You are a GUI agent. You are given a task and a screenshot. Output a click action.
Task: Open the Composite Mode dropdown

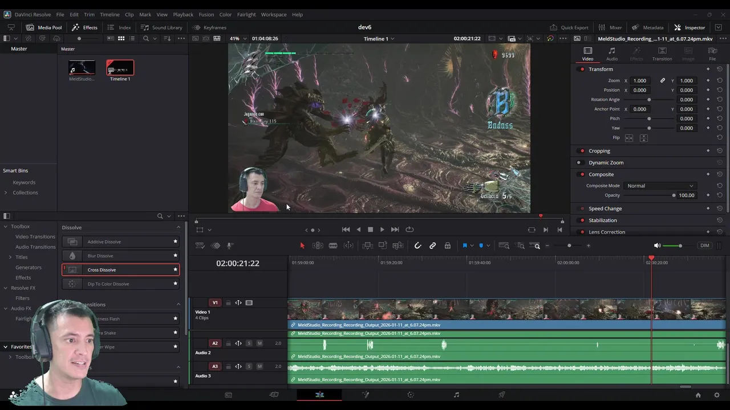(660, 186)
